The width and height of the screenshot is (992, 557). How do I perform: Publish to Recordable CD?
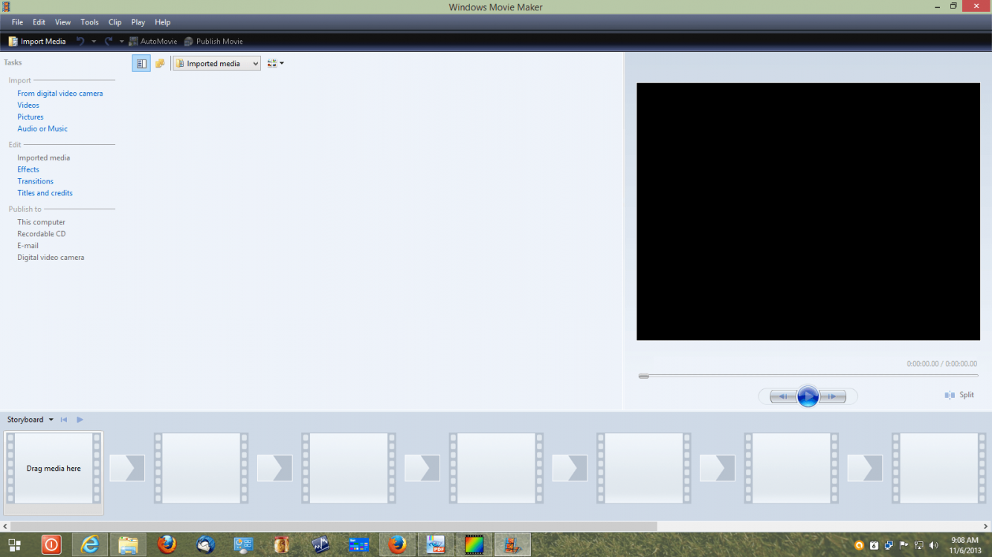point(42,235)
